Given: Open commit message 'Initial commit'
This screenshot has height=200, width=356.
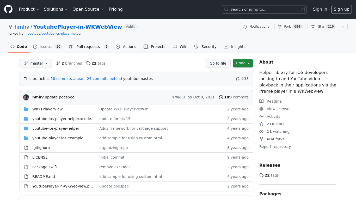Looking at the screenshot, I should pyautogui.click(x=112, y=157).
